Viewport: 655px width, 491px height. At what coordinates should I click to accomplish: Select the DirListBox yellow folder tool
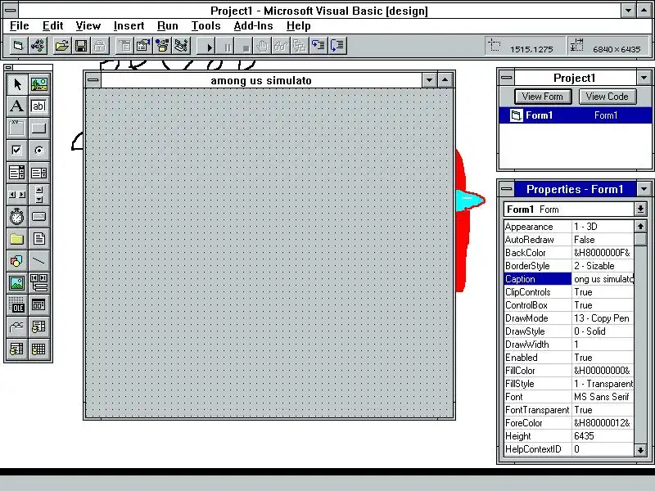(x=16, y=239)
